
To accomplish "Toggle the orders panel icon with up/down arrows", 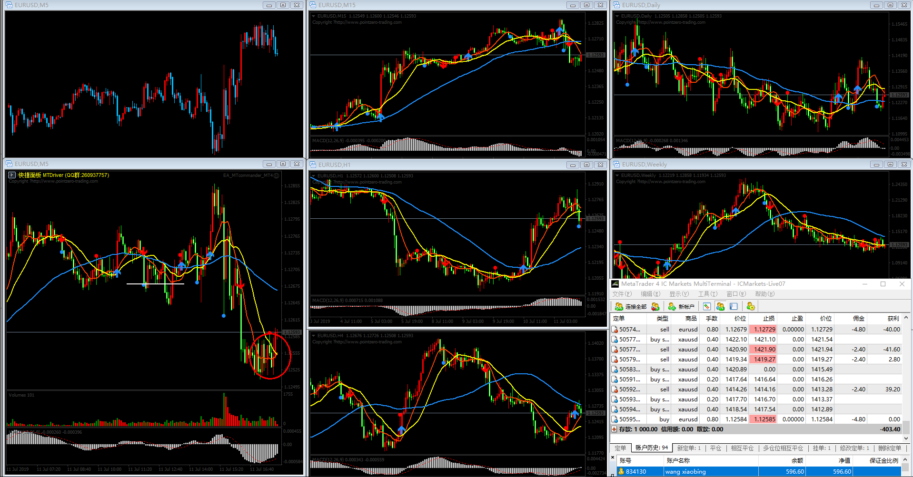I will (707, 307).
